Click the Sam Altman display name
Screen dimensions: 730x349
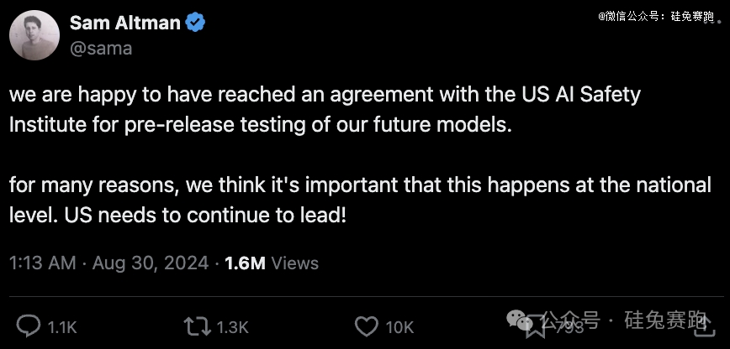tap(124, 23)
